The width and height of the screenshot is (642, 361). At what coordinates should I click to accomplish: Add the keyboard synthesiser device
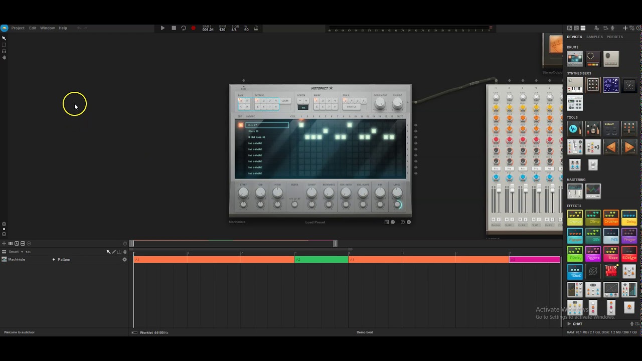coord(575,85)
